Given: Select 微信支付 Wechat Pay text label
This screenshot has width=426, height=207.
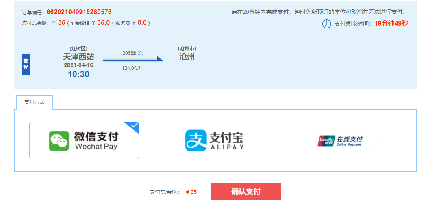Looking at the screenshot, I should tap(96, 141).
